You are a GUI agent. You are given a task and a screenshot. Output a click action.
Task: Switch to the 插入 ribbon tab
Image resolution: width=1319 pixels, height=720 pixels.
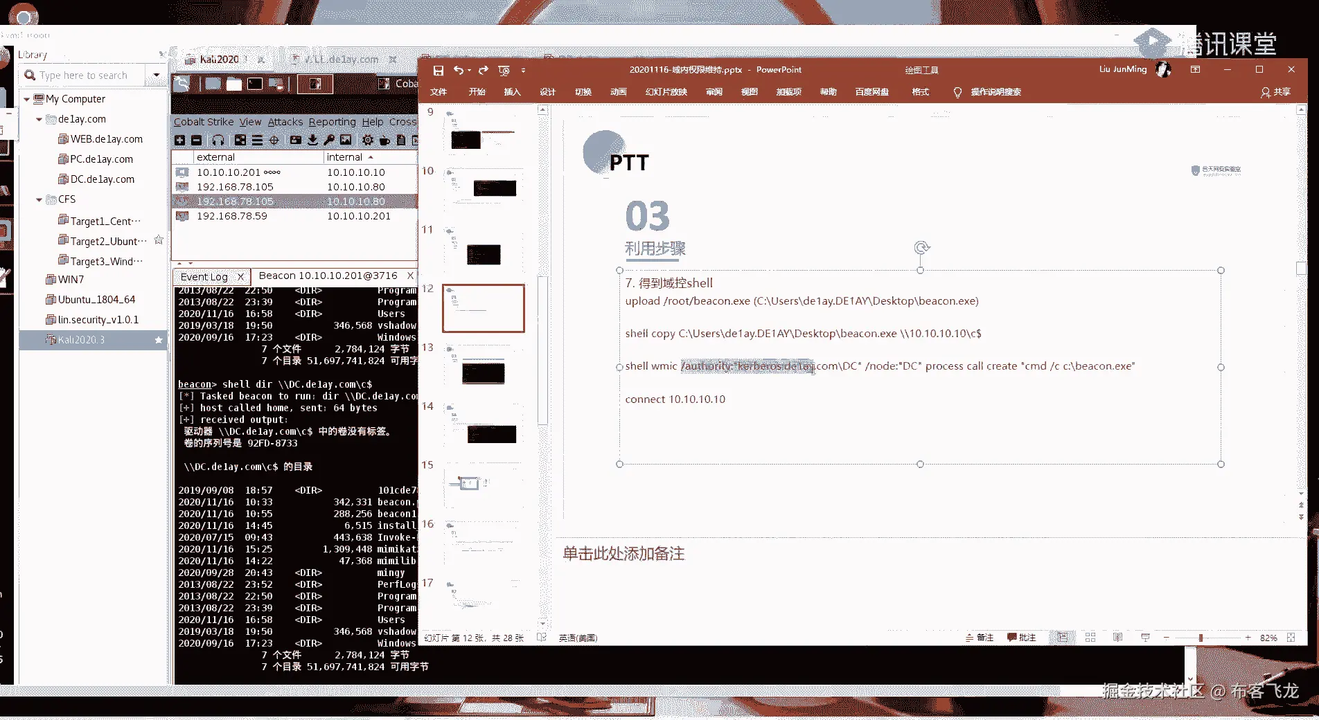point(512,92)
